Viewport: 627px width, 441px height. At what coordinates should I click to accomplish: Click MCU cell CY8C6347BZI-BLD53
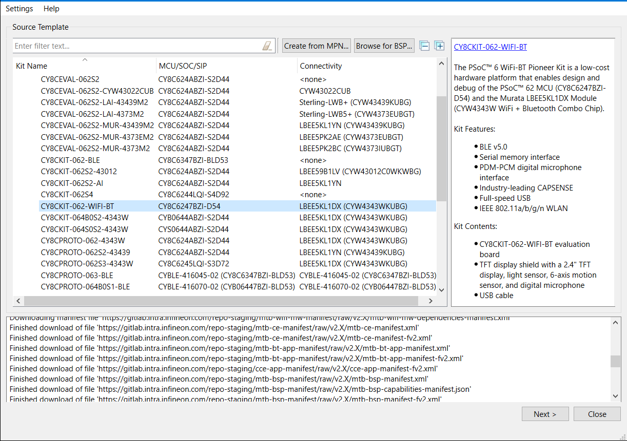click(x=193, y=160)
